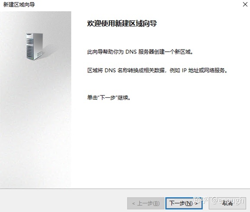Click the 知乎 @enough watermark
The height and width of the screenshot is (212, 250).
pyautogui.click(x=218, y=200)
